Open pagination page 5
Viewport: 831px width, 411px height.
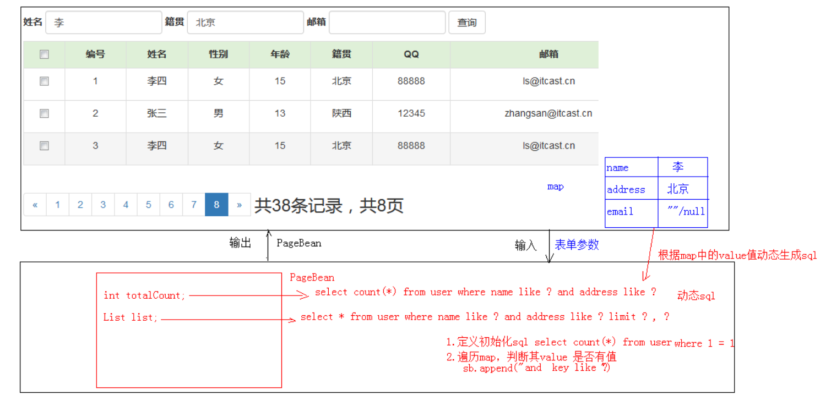coord(148,205)
